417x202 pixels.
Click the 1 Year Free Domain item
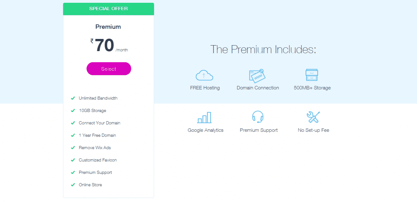click(98, 135)
